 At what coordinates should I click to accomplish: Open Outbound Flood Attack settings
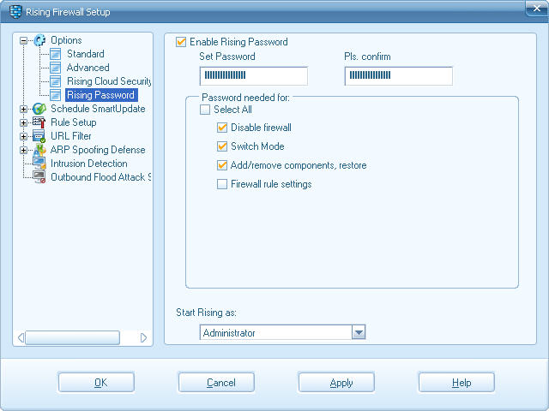pos(101,177)
